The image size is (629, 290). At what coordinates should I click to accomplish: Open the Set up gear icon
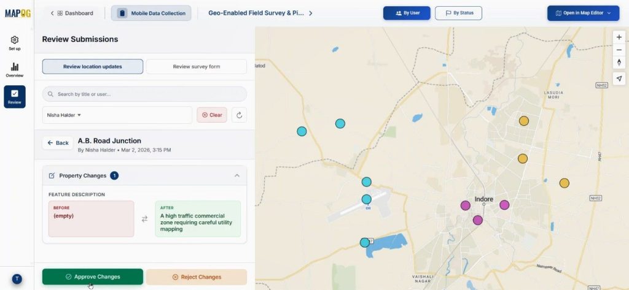coord(15,40)
